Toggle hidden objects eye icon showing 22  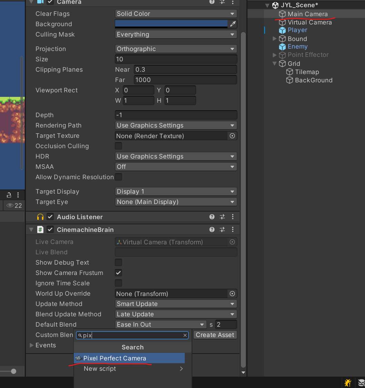tap(14, 206)
